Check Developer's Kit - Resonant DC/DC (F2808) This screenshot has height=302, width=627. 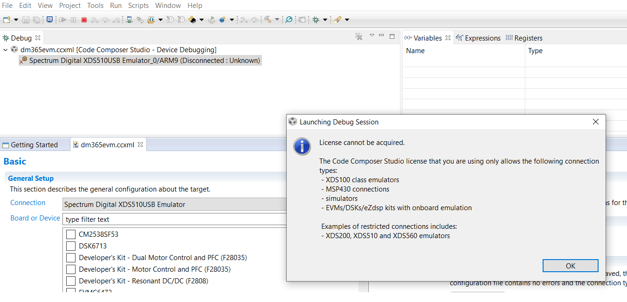point(71,281)
